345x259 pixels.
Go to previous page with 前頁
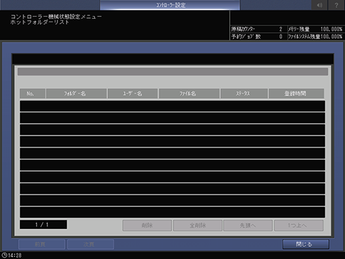42,244
